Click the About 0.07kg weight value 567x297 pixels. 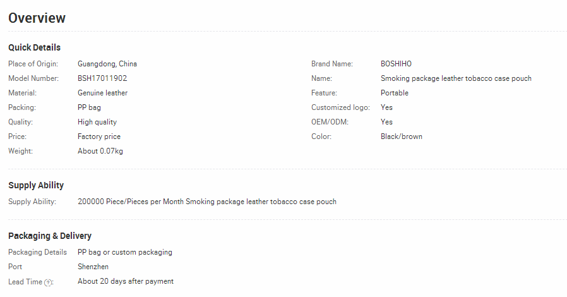coord(100,151)
